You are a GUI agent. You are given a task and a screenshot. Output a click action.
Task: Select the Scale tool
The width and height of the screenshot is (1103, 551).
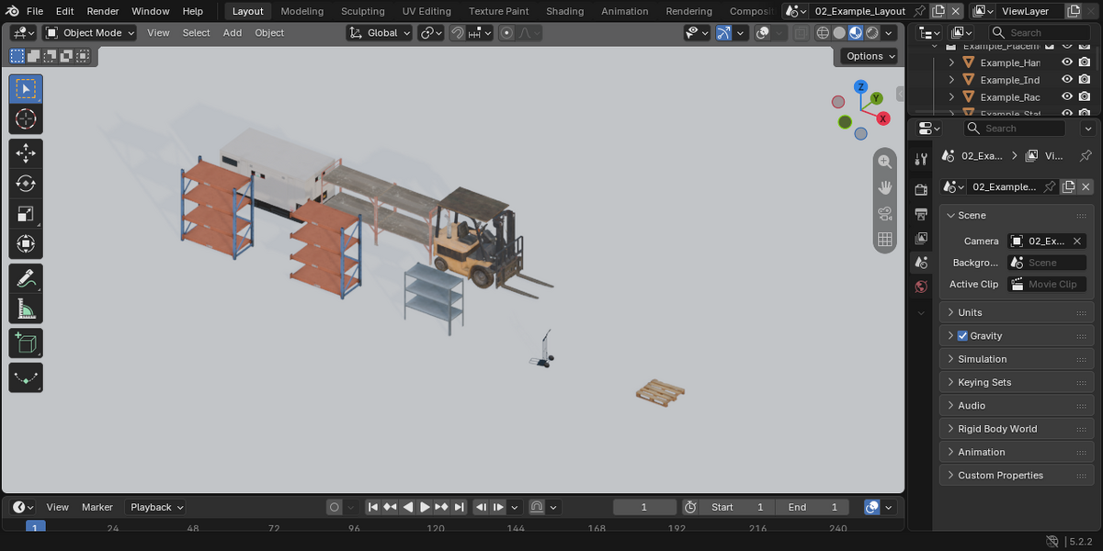click(x=26, y=214)
